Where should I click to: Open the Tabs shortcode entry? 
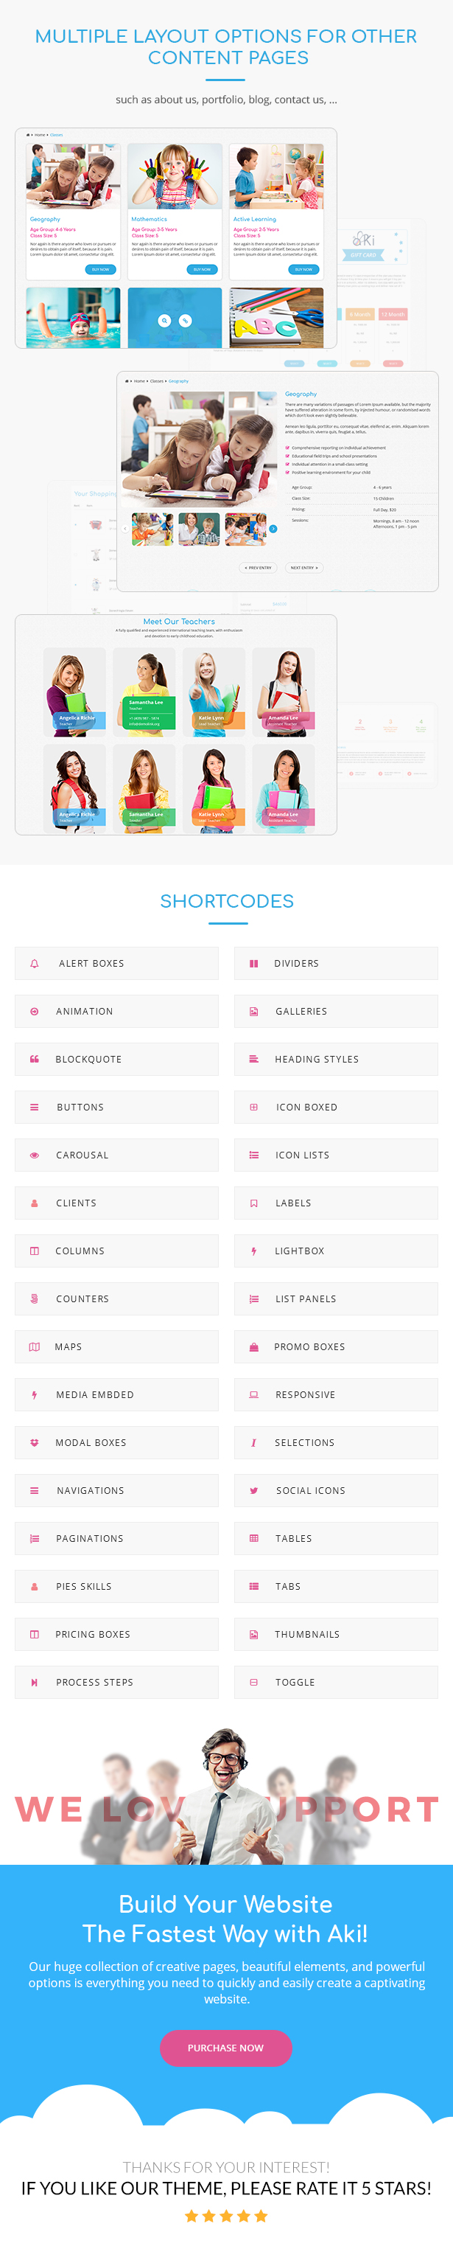(x=335, y=1586)
